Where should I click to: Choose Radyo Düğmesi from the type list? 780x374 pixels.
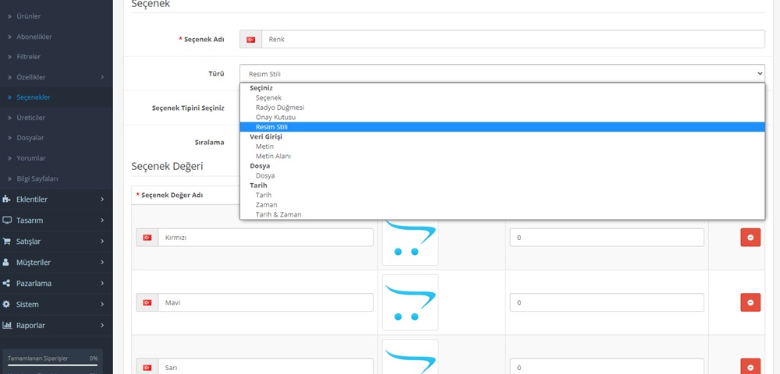click(279, 107)
